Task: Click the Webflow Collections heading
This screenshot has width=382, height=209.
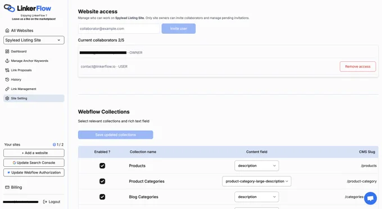Action: click(104, 112)
